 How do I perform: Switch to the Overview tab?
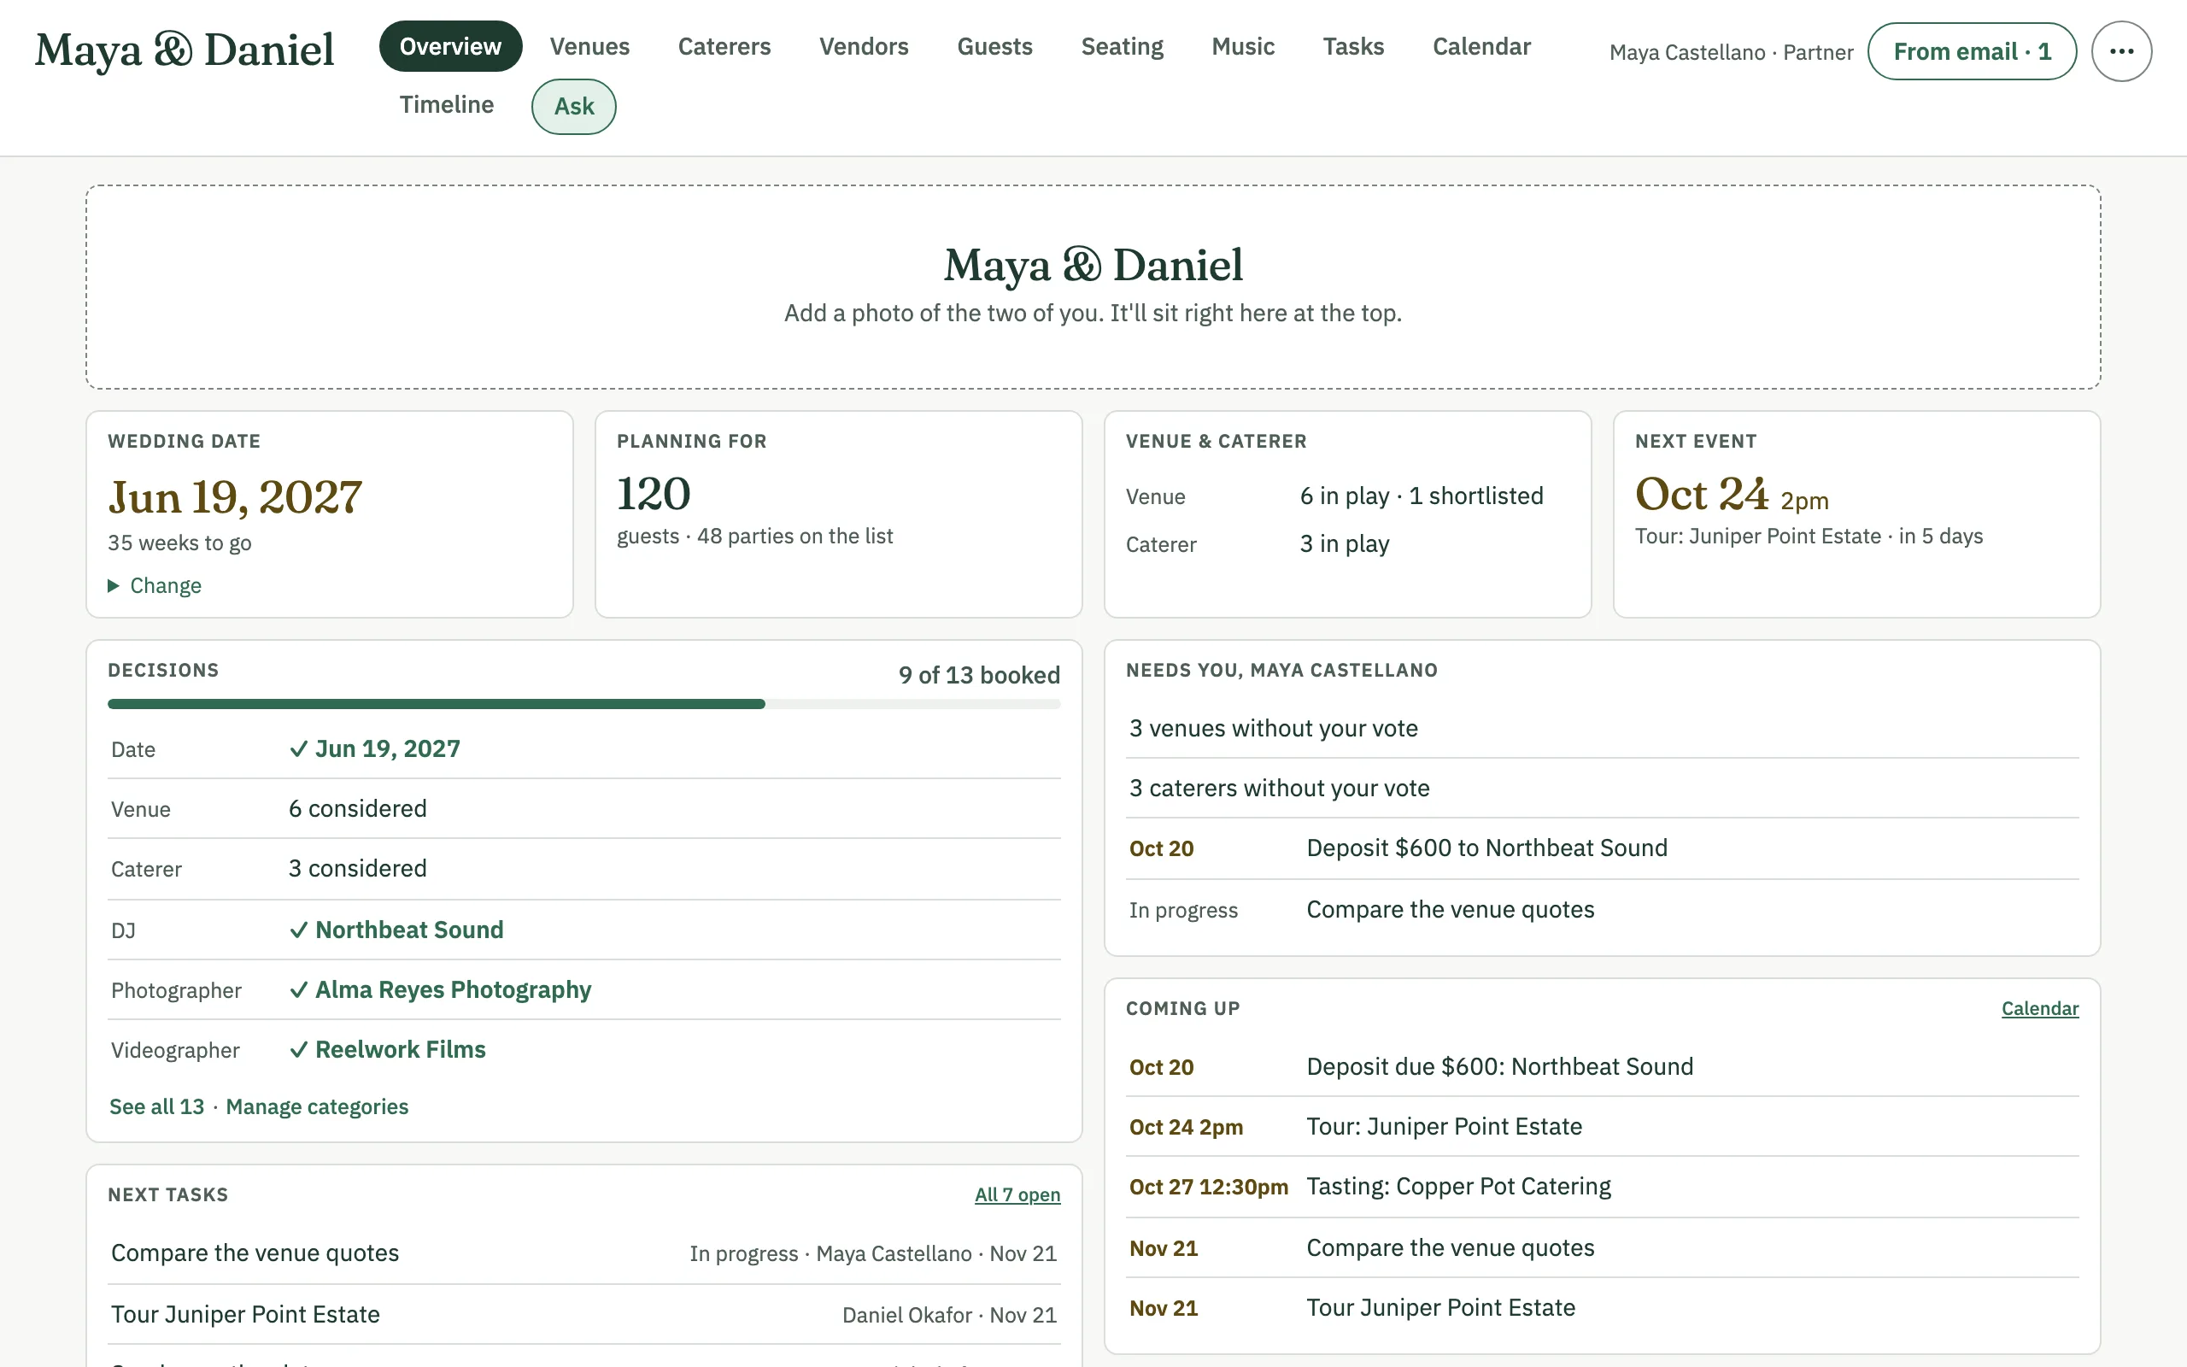tap(450, 46)
